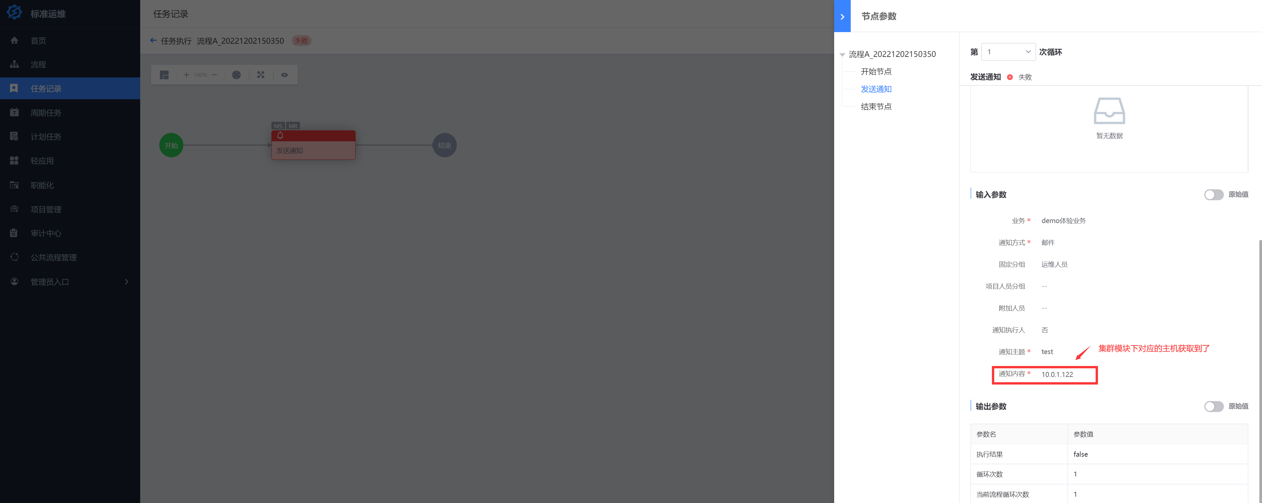Click the red 发送通知 task node

click(314, 145)
